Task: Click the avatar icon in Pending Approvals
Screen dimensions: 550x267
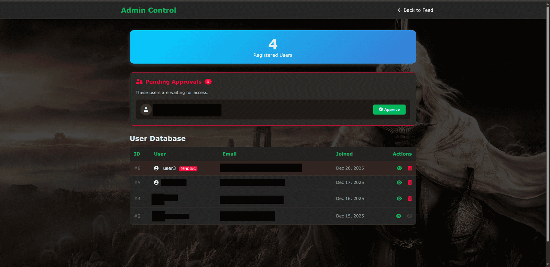Action: click(x=146, y=110)
